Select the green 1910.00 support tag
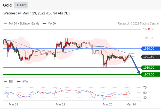The image size is (161, 109). click(150, 68)
